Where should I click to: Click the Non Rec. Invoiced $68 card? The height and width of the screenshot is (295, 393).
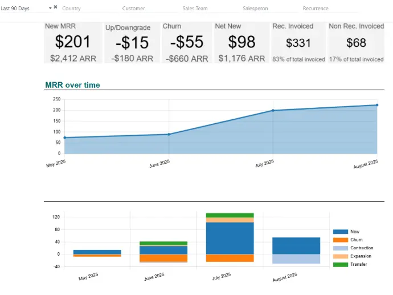pyautogui.click(x=356, y=43)
